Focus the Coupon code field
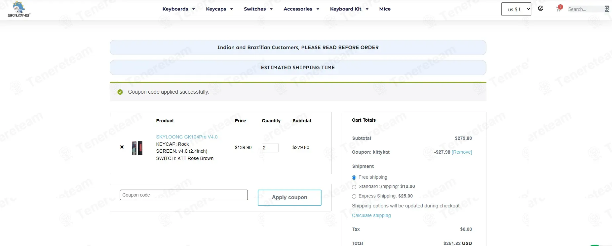The image size is (612, 246). point(184,195)
